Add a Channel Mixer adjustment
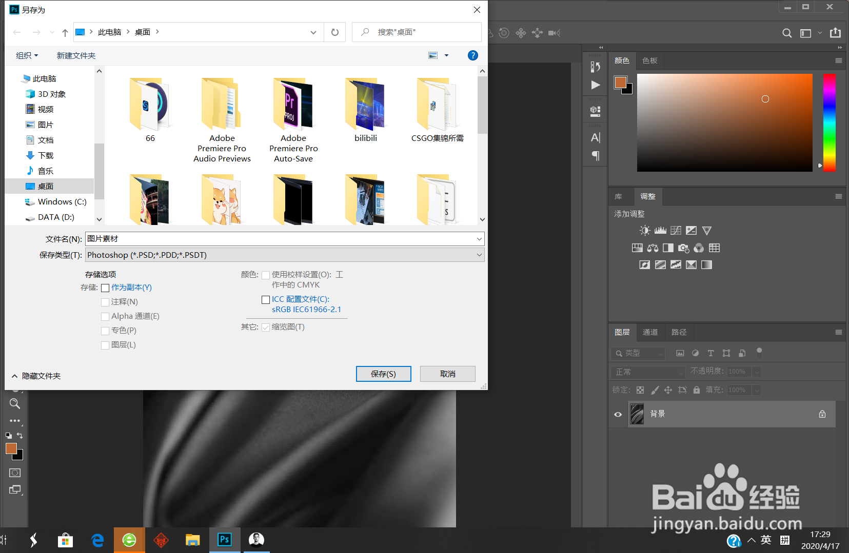The height and width of the screenshot is (553, 849). 699,248
